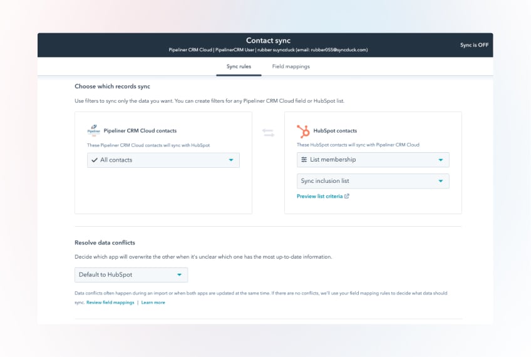The width and height of the screenshot is (531, 357).
Task: Switch to the Sync rules tab
Action: pyautogui.click(x=239, y=66)
